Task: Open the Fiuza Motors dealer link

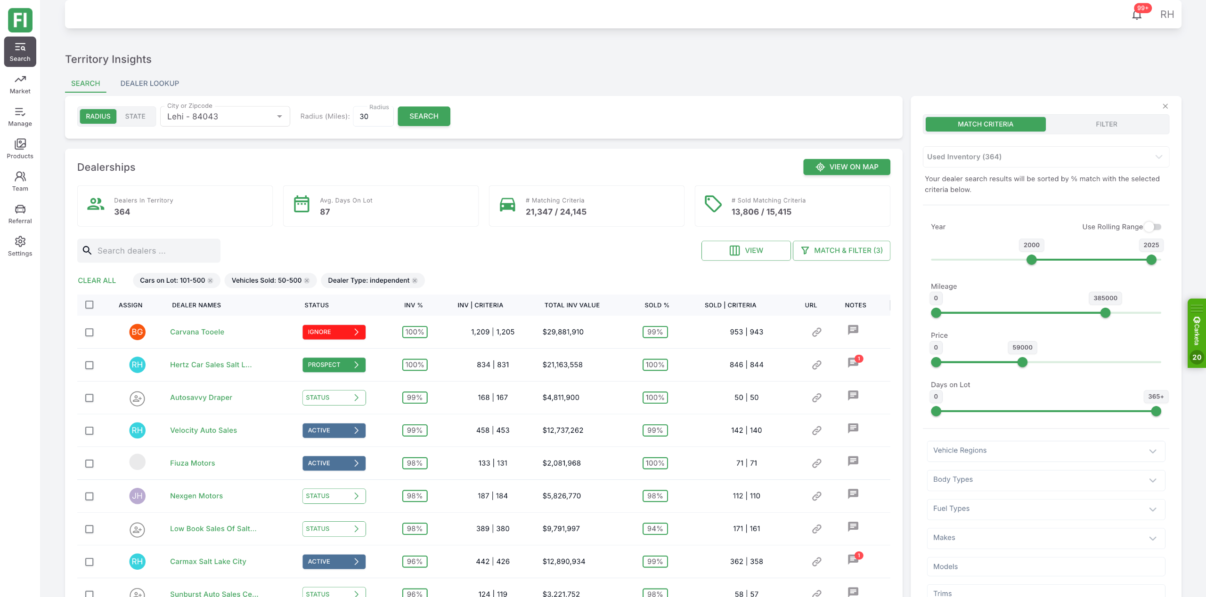Action: click(192, 463)
